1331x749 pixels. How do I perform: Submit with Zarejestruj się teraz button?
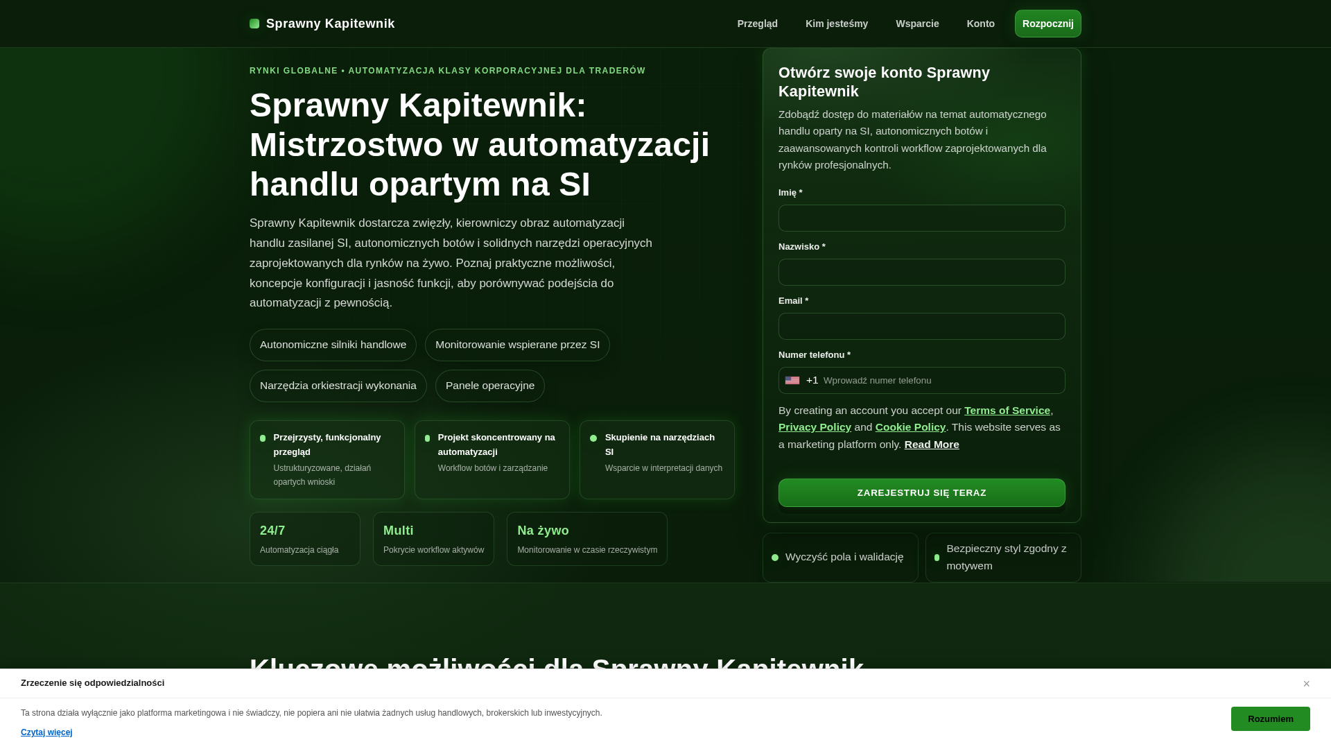921,492
